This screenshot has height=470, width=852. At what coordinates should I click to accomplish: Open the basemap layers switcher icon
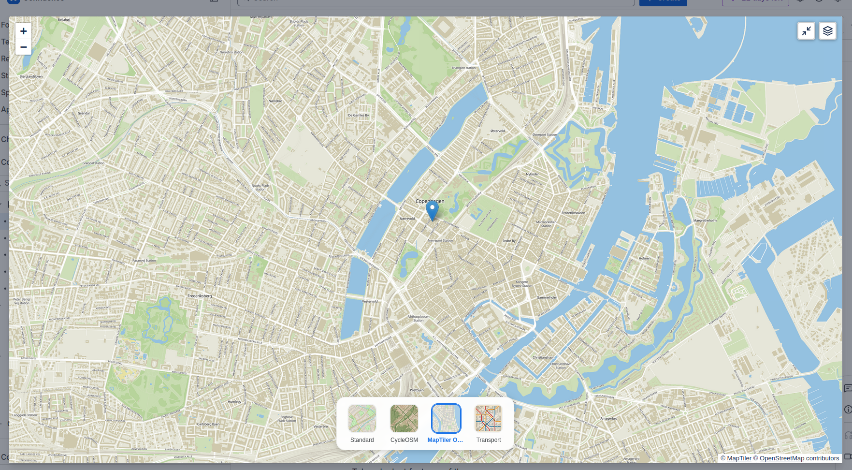click(827, 30)
